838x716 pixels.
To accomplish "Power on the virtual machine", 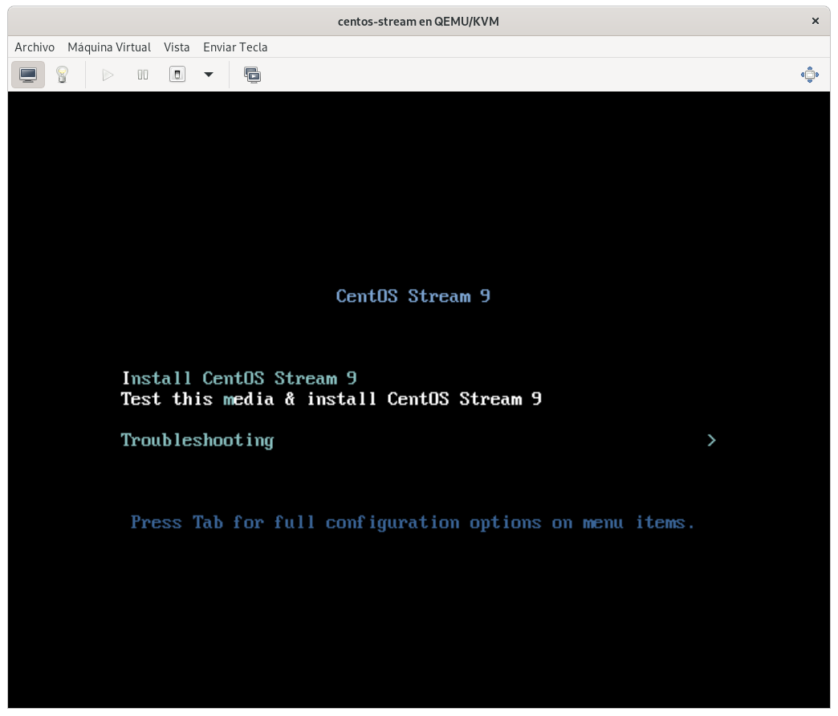I will click(108, 75).
